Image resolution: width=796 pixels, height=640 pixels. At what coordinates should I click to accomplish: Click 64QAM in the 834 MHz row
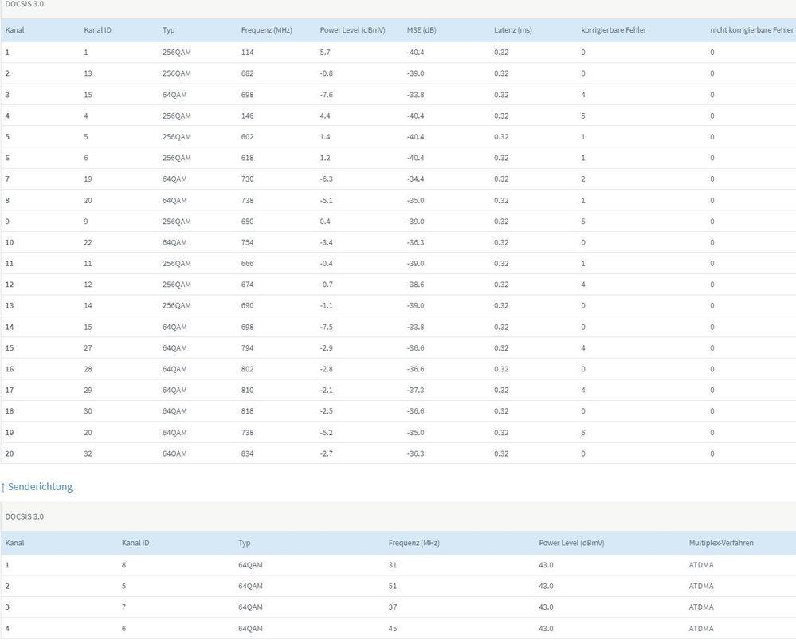(174, 453)
